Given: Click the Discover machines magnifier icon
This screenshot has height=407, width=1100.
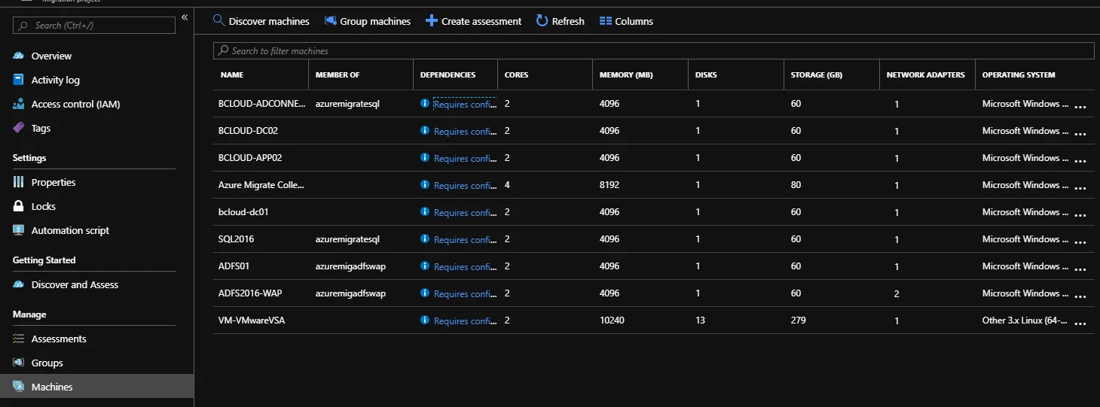Looking at the screenshot, I should [218, 20].
